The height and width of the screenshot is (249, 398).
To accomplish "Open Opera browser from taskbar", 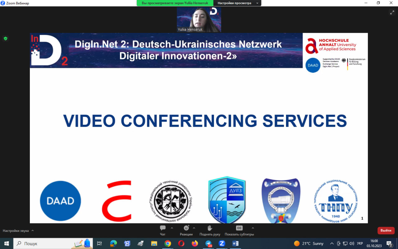I will pyautogui.click(x=181, y=243).
